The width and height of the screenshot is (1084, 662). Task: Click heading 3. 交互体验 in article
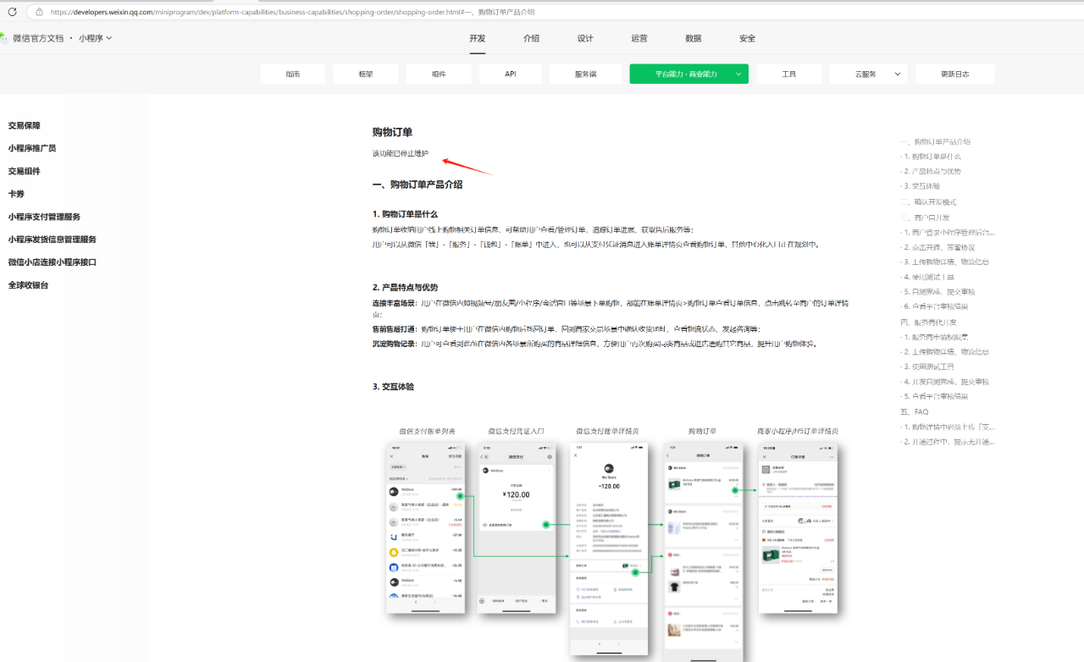click(x=393, y=387)
